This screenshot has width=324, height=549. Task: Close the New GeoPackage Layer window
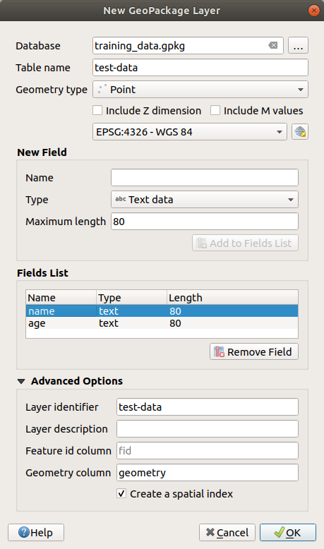[x=314, y=11]
